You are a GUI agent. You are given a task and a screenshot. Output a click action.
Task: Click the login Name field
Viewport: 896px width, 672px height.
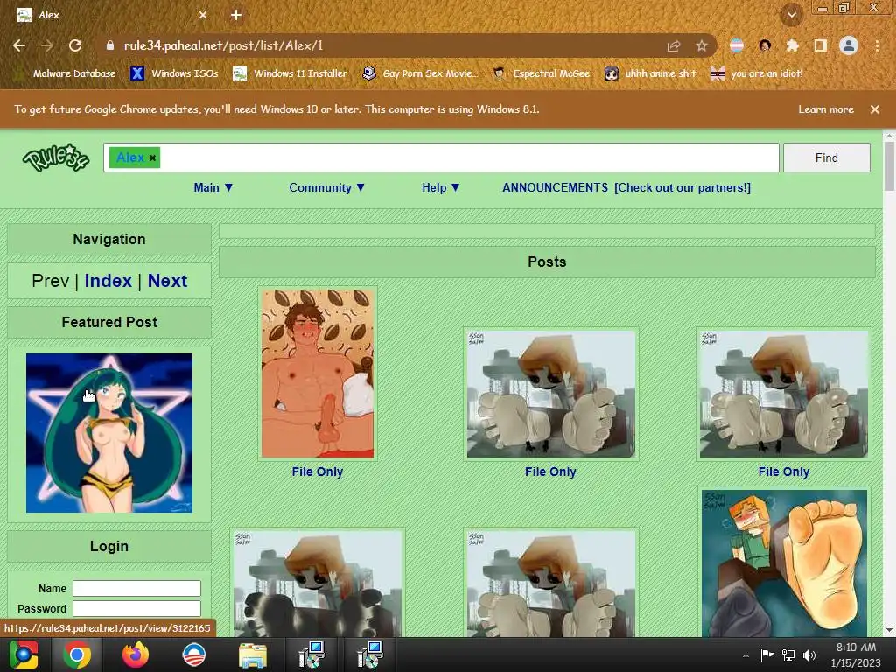[x=136, y=589]
